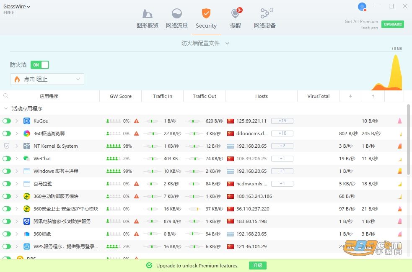This screenshot has height=272, width=412.
Task: Click the NT Kernel & System icon
Action: pos(27,146)
